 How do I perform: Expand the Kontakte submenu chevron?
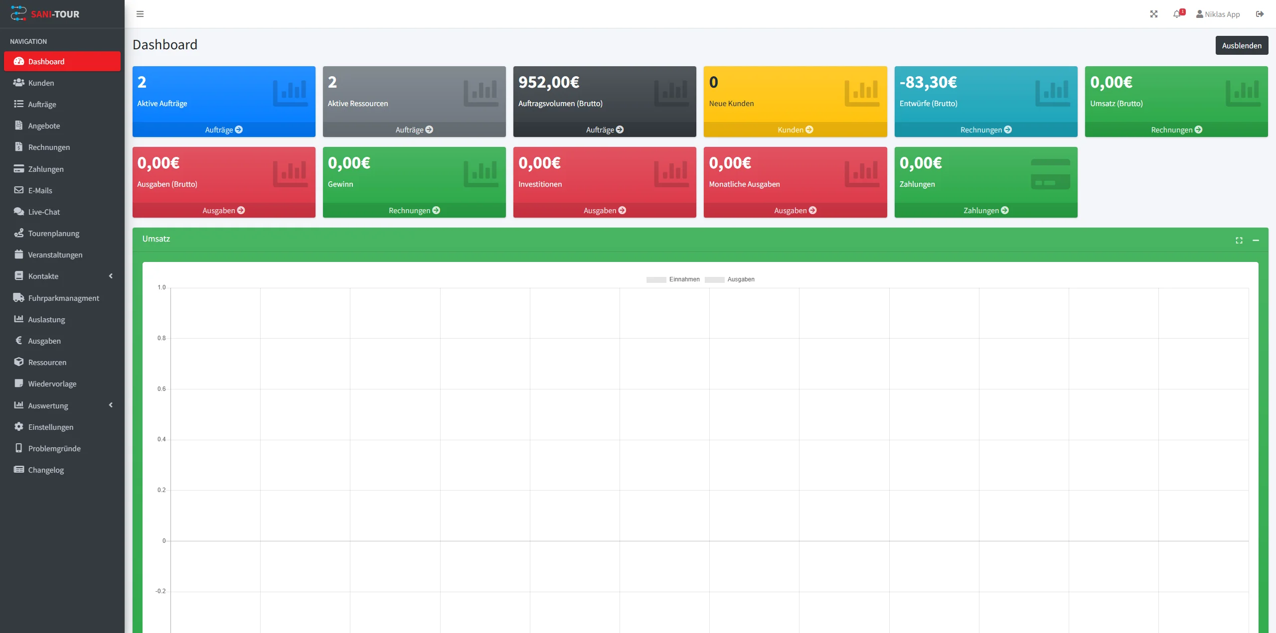coord(111,276)
